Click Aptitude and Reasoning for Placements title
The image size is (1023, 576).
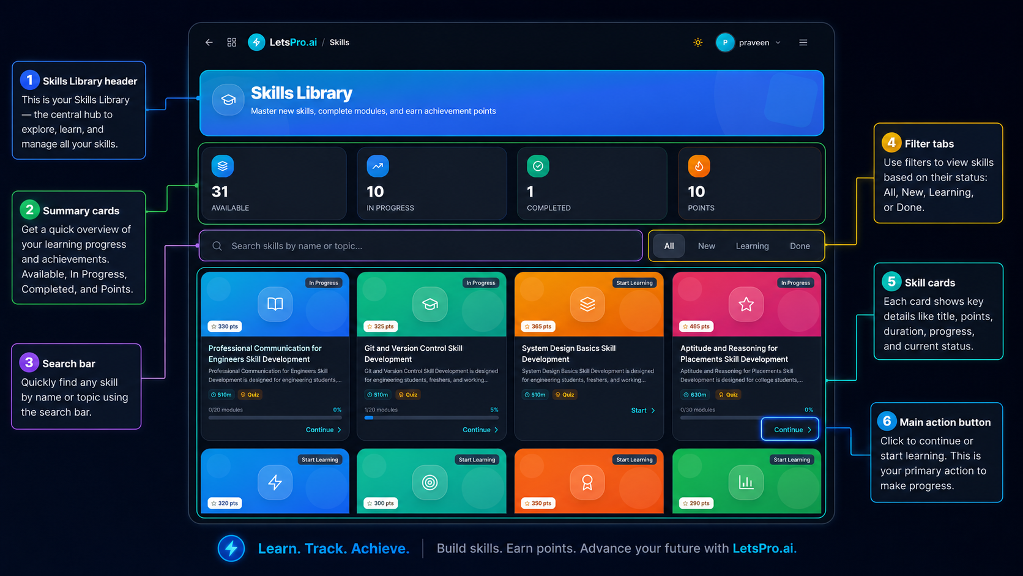(734, 354)
